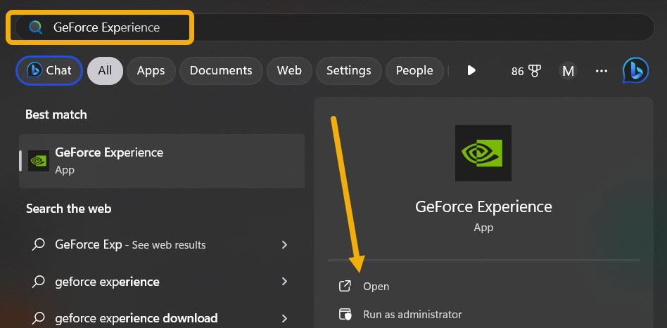Select the Settings filter tab

[x=348, y=70]
